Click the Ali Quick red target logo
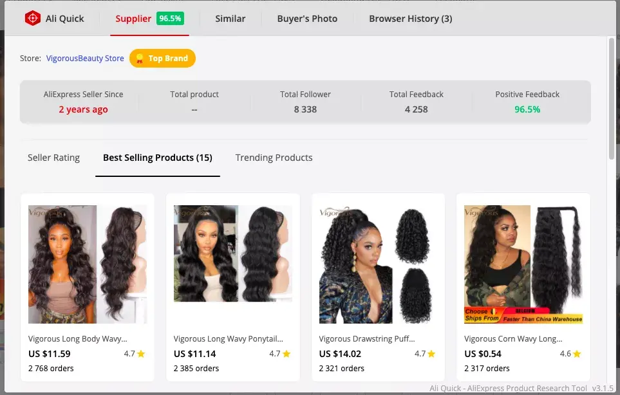 (x=32, y=18)
